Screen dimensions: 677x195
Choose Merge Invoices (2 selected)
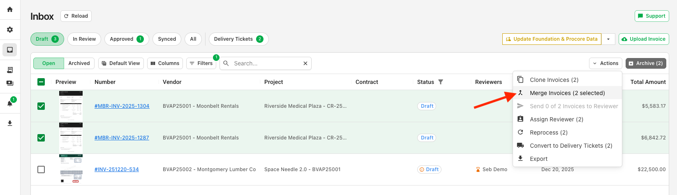567,93
